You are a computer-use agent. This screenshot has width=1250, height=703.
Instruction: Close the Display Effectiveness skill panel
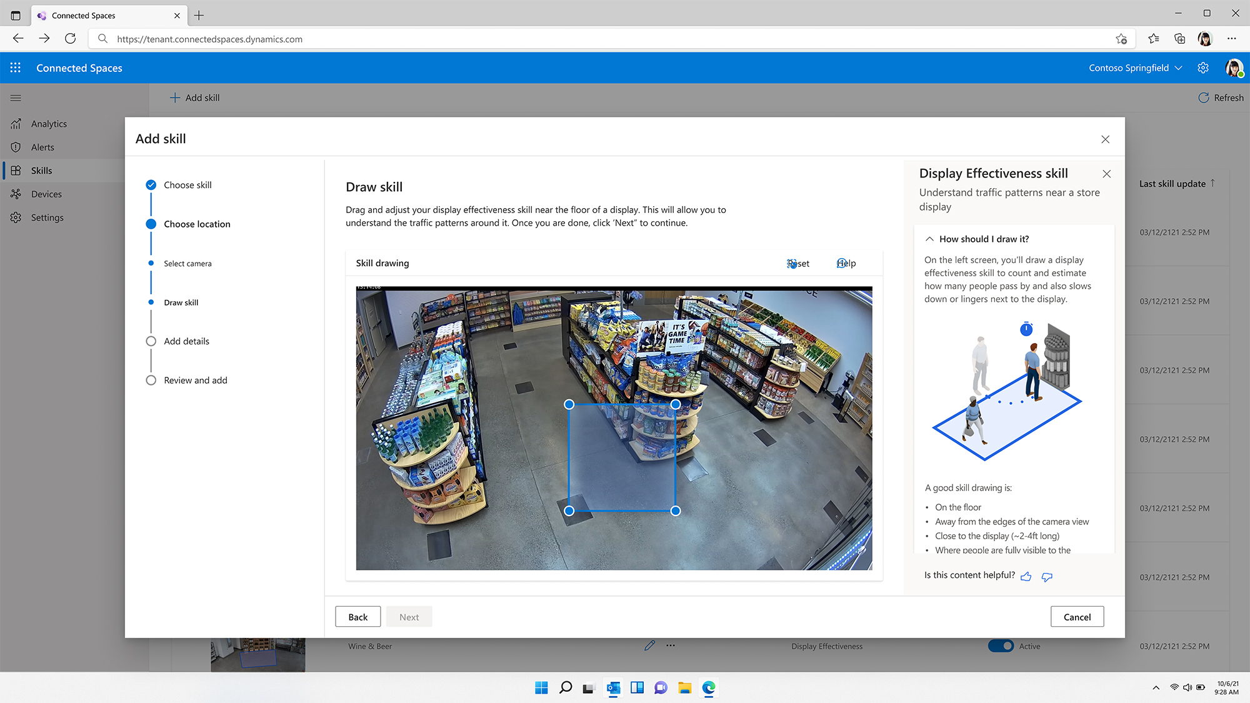(x=1106, y=174)
